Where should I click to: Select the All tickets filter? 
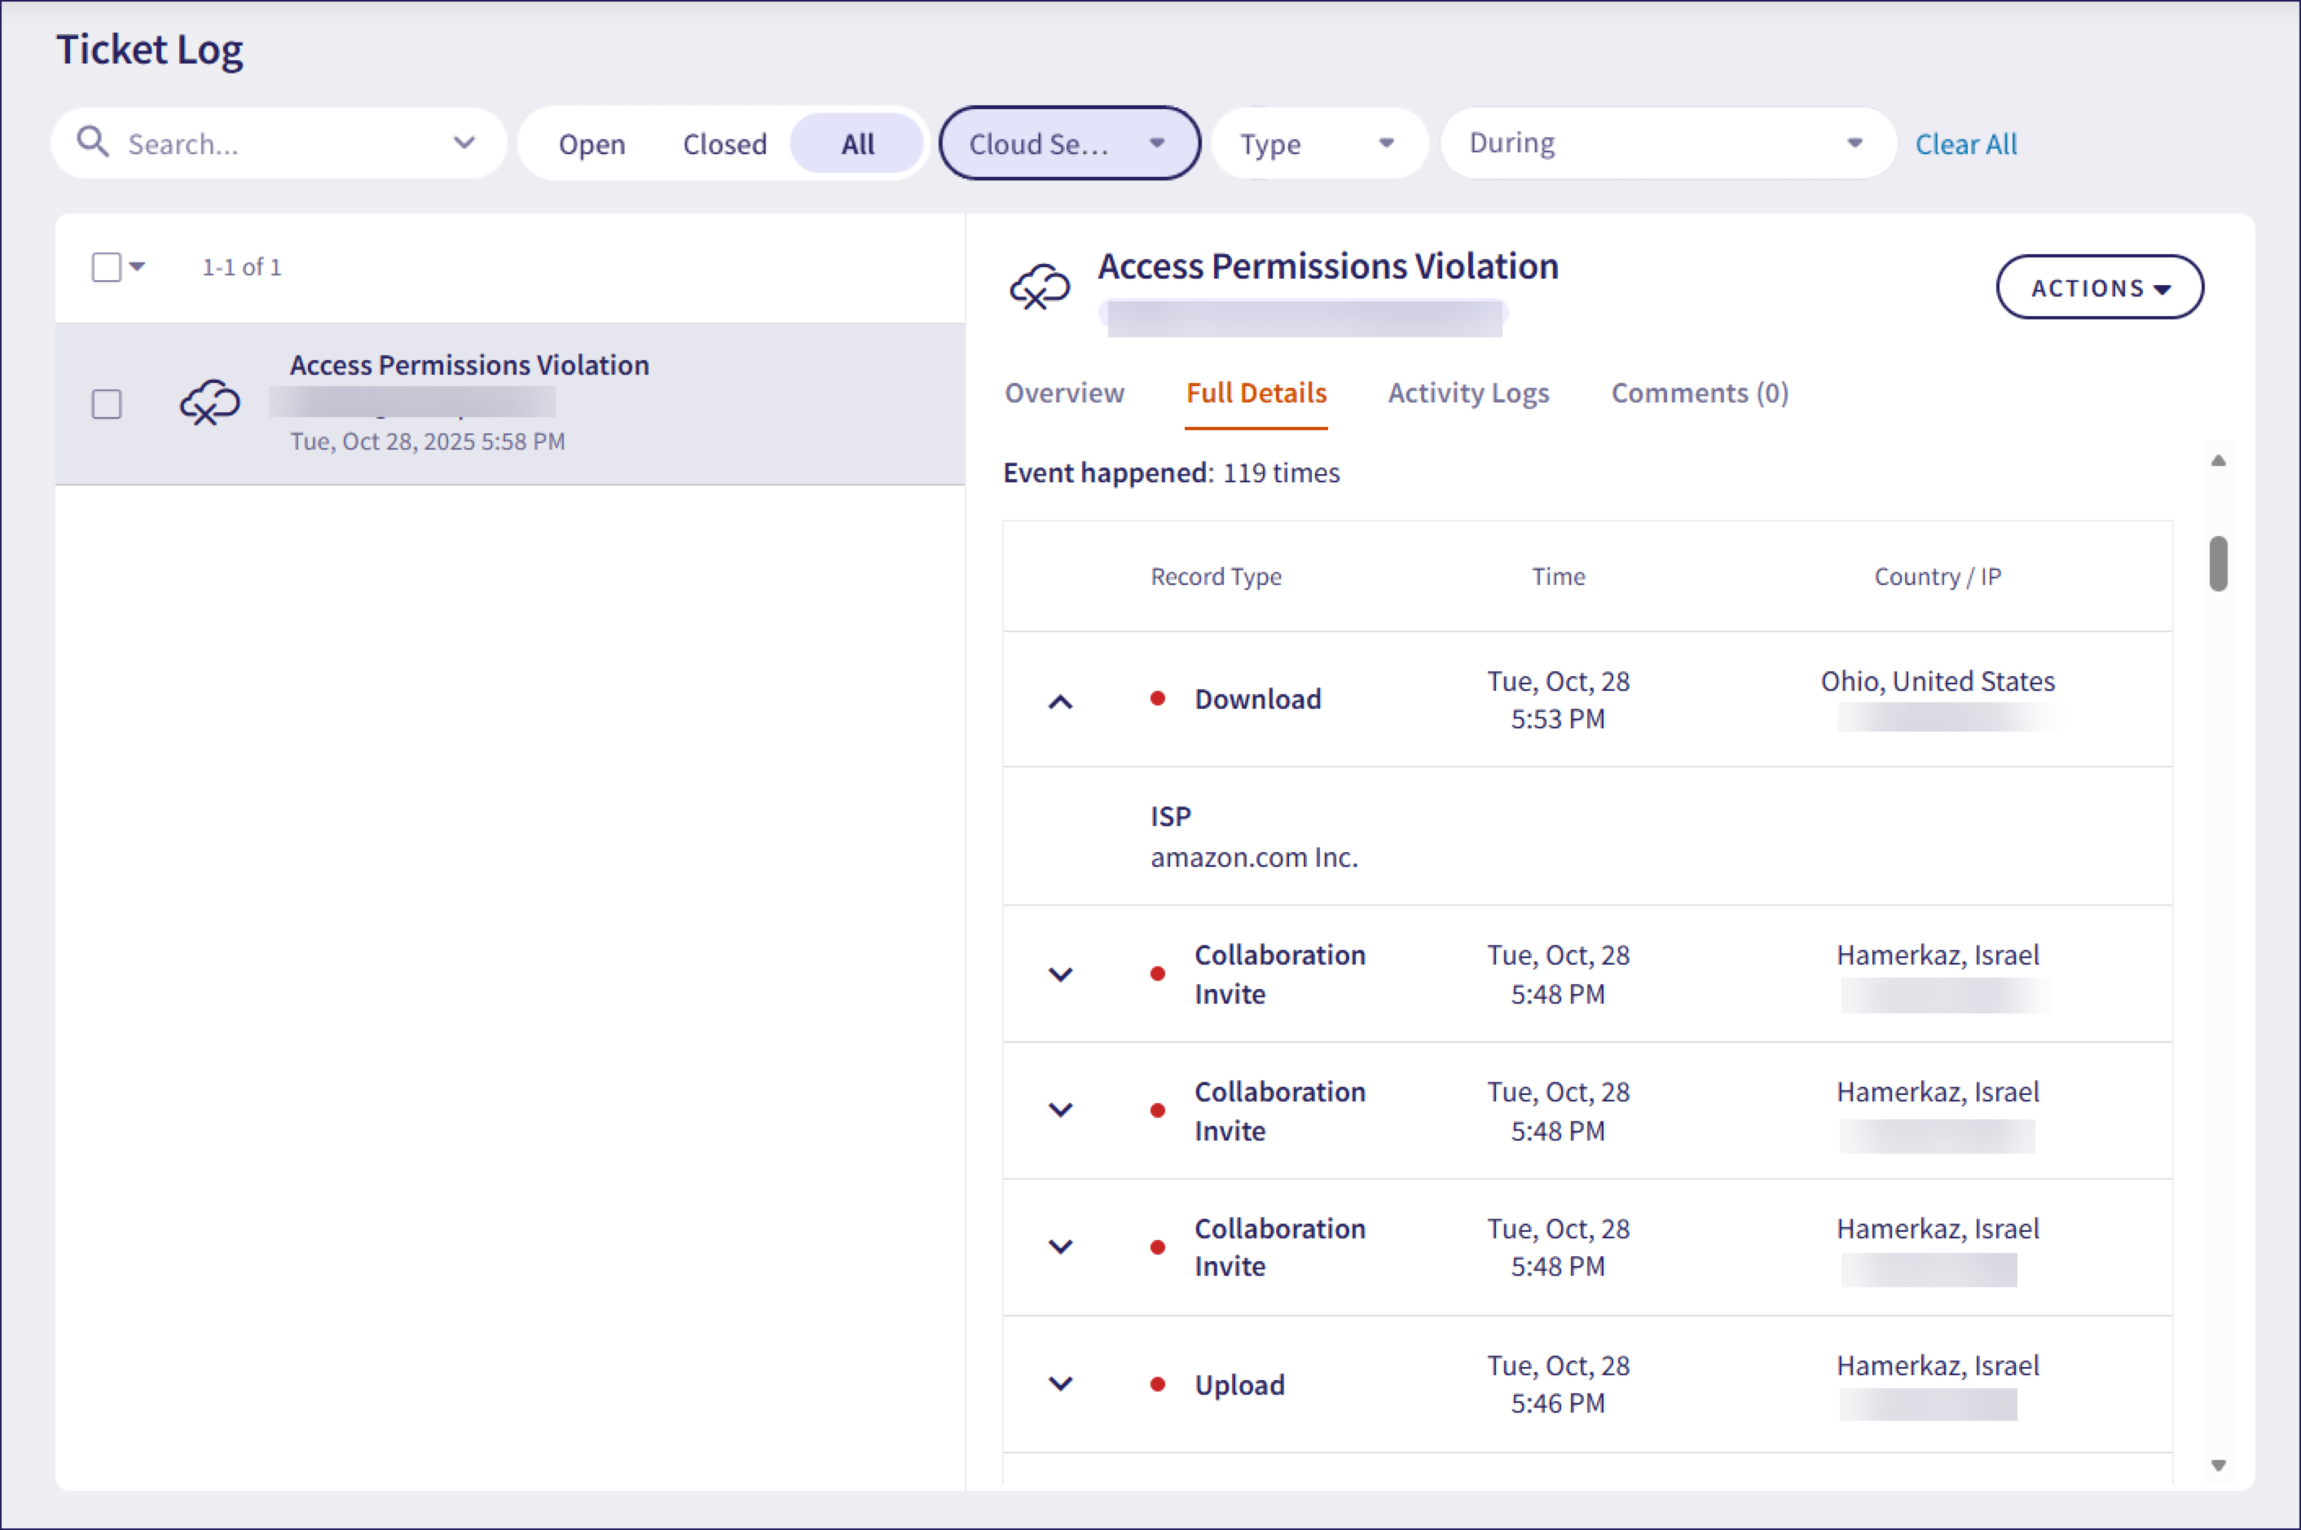pyautogui.click(x=857, y=143)
